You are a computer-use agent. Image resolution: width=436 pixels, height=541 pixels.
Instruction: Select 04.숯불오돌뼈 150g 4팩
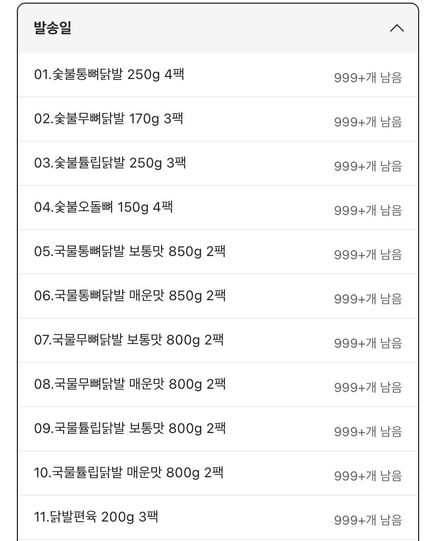point(103,208)
